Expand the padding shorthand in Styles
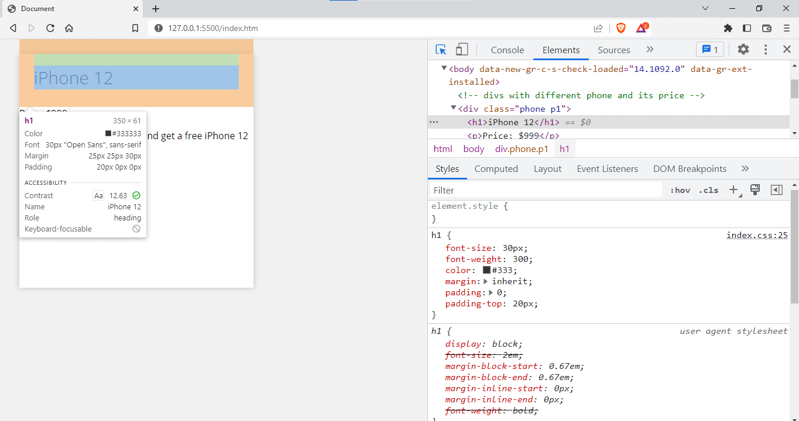 (491, 292)
